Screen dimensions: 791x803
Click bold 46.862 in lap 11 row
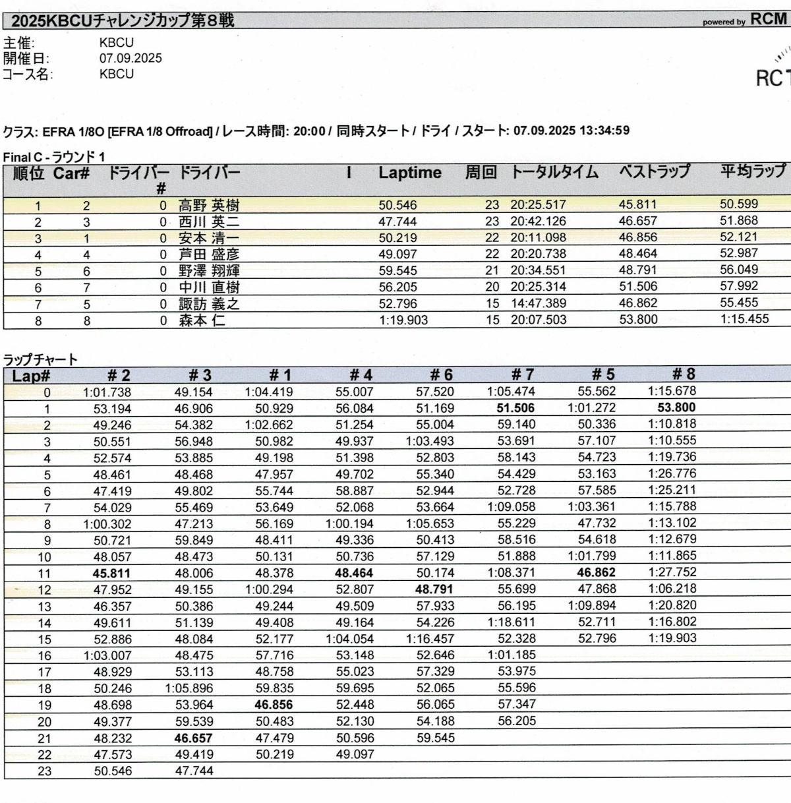click(596, 573)
